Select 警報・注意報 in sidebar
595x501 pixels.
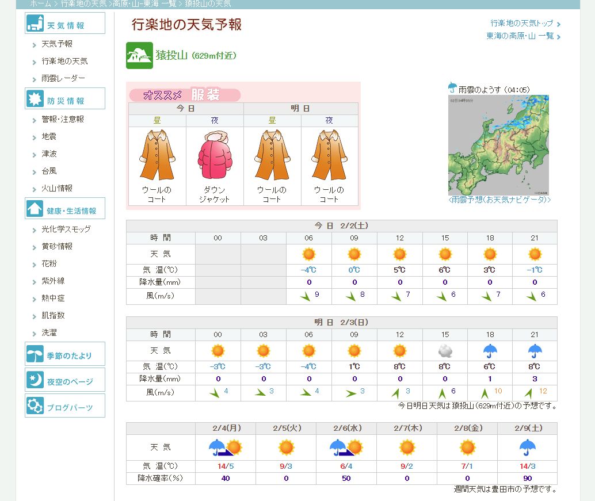pyautogui.click(x=63, y=119)
